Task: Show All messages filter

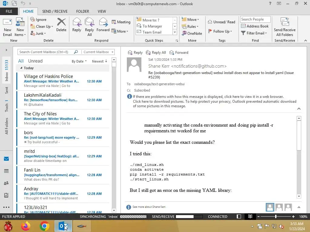Action: (21, 61)
